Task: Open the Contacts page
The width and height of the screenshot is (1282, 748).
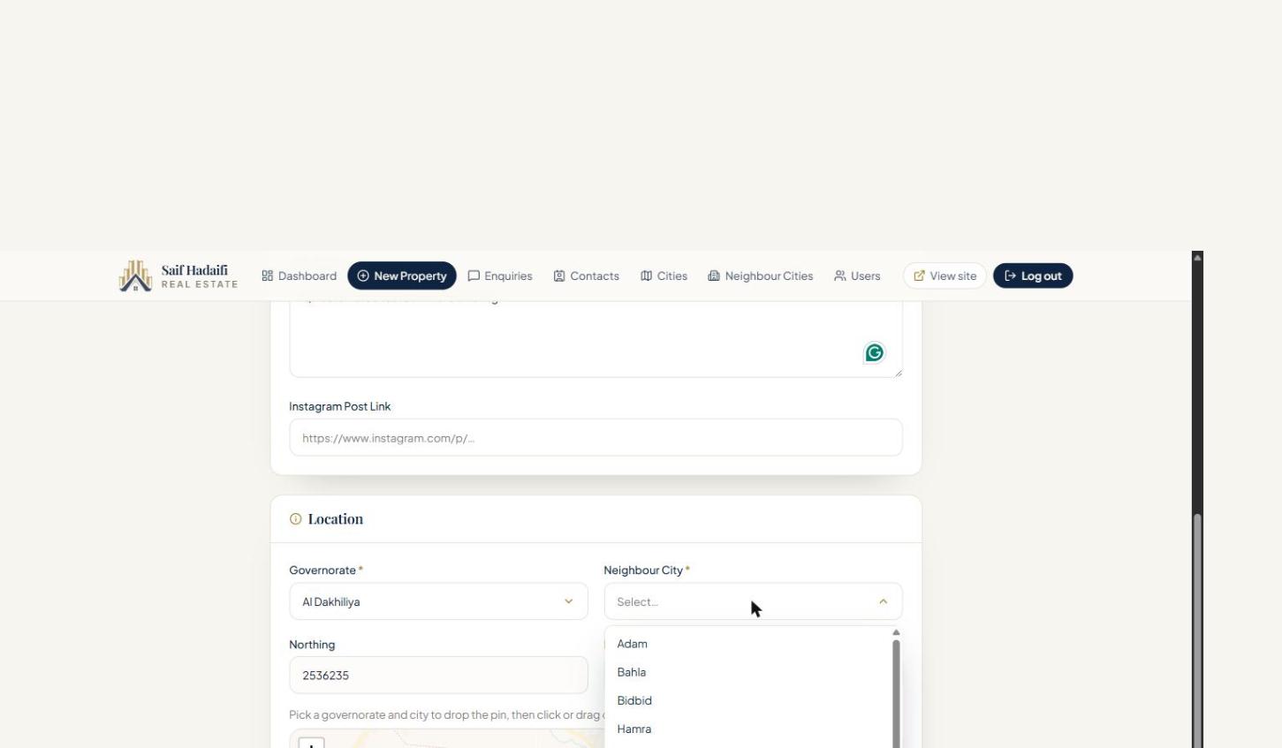Action: [586, 276]
